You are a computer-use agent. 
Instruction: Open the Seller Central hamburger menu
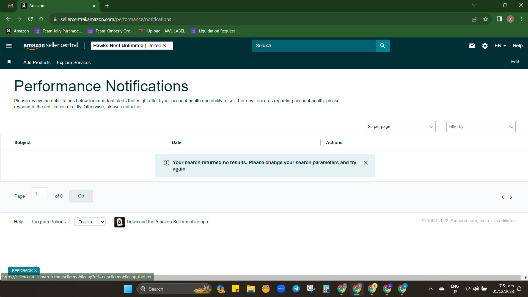[x=9, y=46]
